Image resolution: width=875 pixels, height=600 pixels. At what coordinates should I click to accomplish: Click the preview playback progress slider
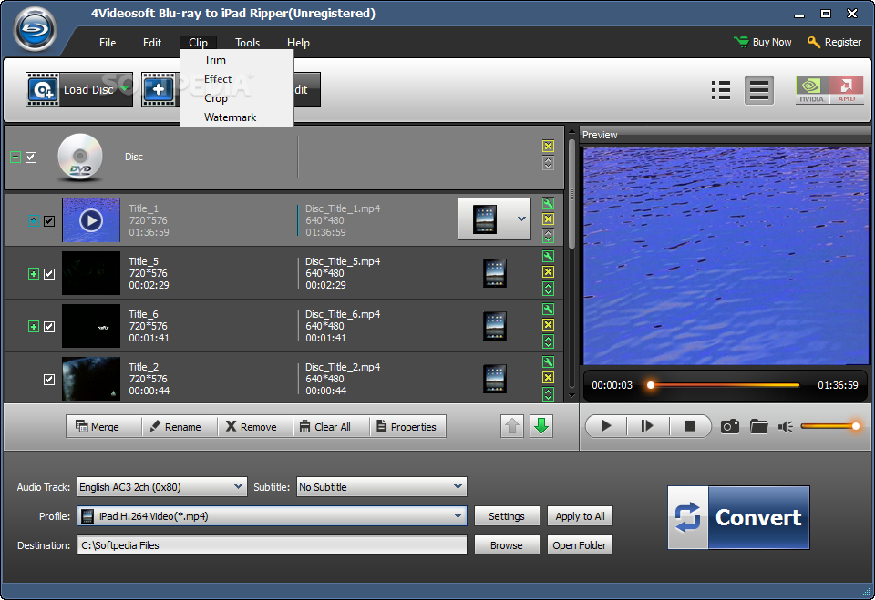tap(725, 385)
